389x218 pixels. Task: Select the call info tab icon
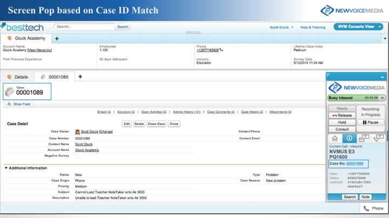point(350,138)
